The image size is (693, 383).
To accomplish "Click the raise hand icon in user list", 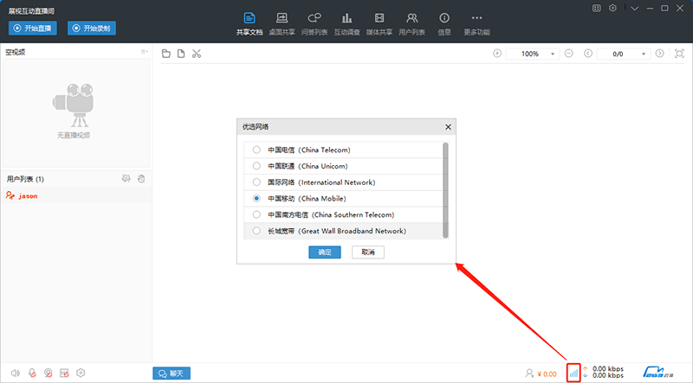I will tap(140, 179).
